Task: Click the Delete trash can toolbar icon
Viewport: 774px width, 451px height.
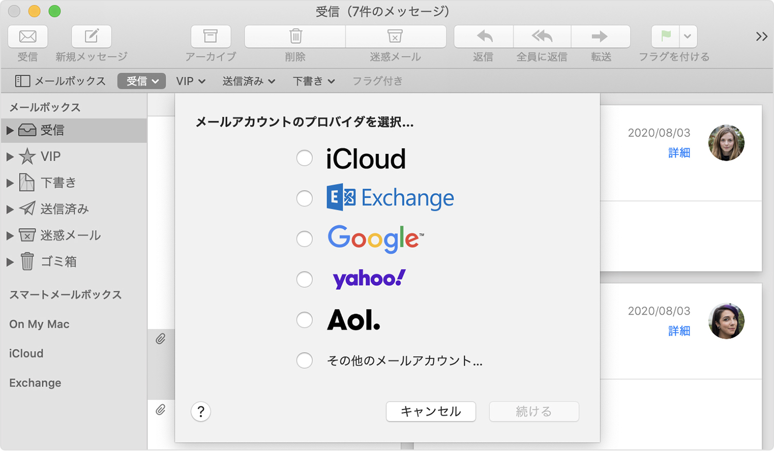Action: (x=295, y=37)
